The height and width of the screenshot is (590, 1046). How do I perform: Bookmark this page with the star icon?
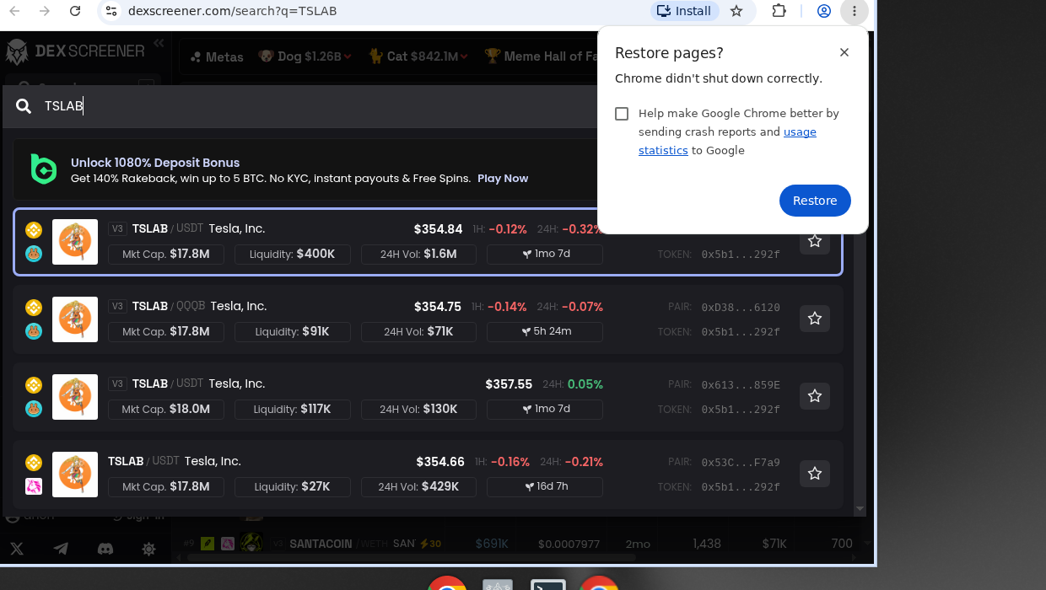point(736,11)
